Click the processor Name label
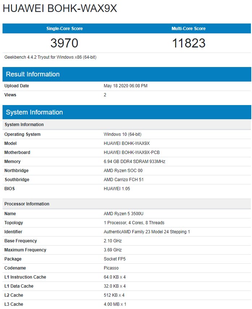 pyautogui.click(x=10, y=214)
